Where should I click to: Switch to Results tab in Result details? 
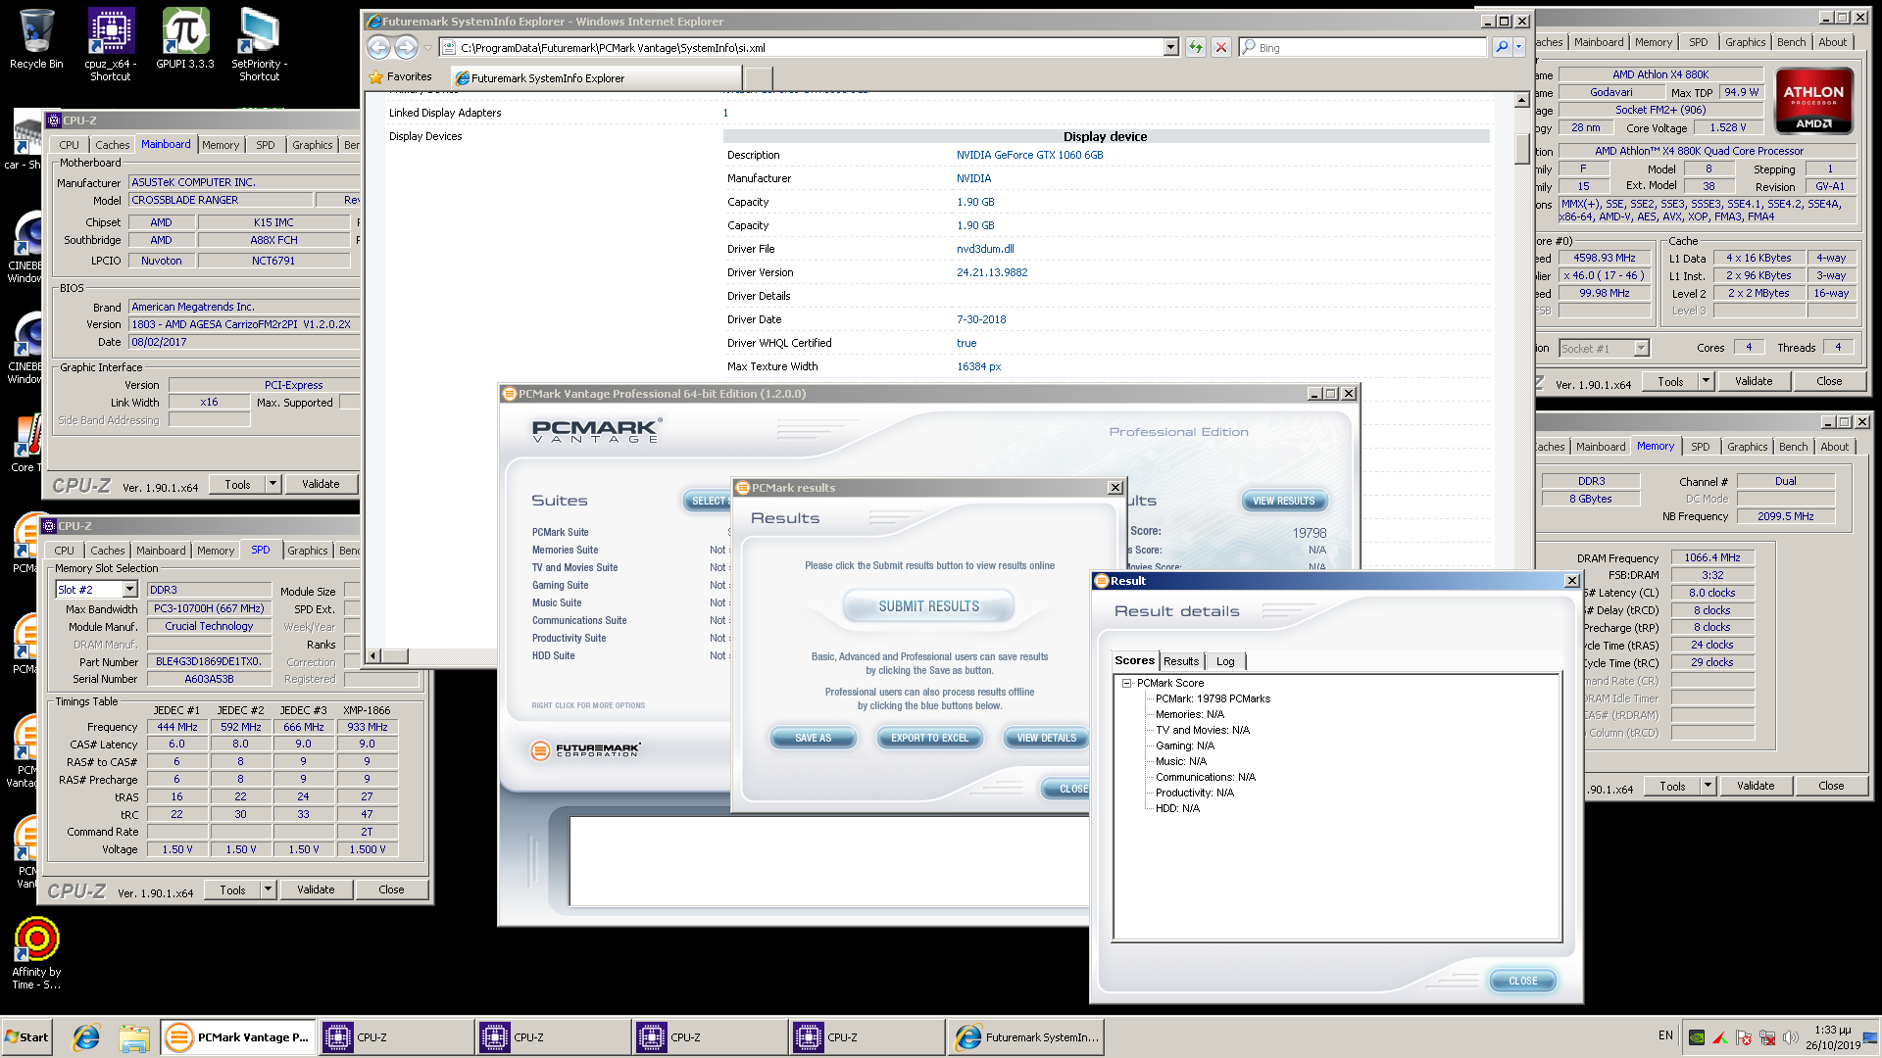point(1181,661)
